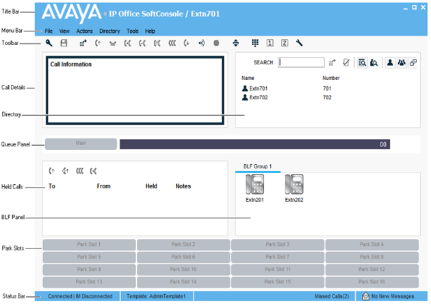Open the Directory menu

pyautogui.click(x=109, y=31)
